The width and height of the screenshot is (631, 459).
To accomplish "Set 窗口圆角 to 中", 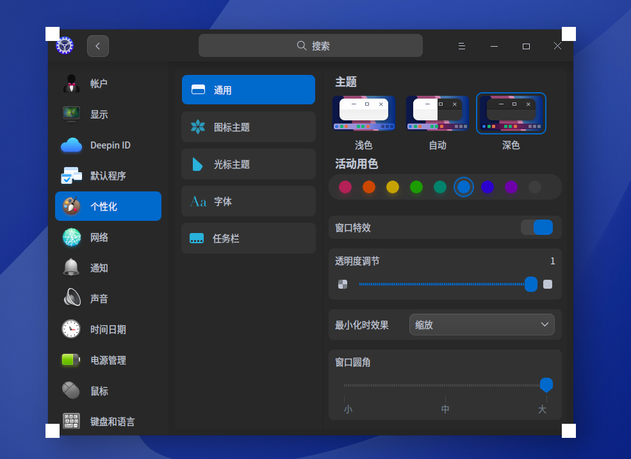I will tap(445, 409).
